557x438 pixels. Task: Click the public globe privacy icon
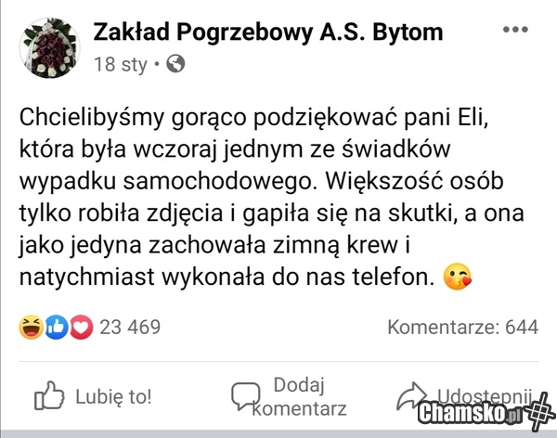[x=175, y=64]
